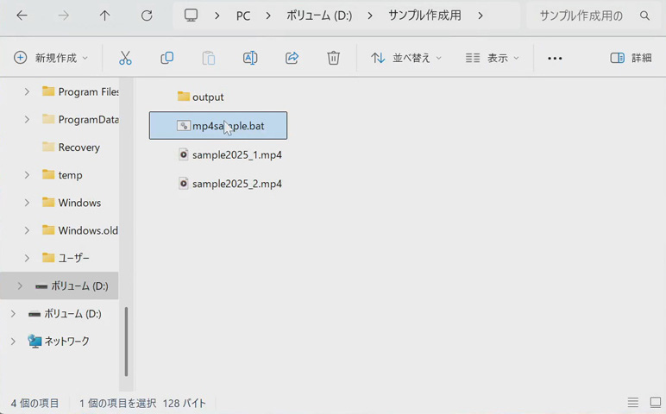Click the Rename icon
This screenshot has width=666, height=414.
(x=250, y=58)
